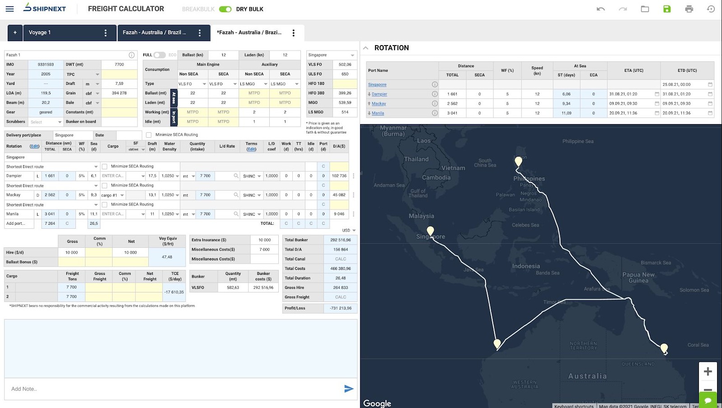Click the Mackay port link in rotation
Image resolution: width=722 pixels, height=408 pixels.
point(379,104)
